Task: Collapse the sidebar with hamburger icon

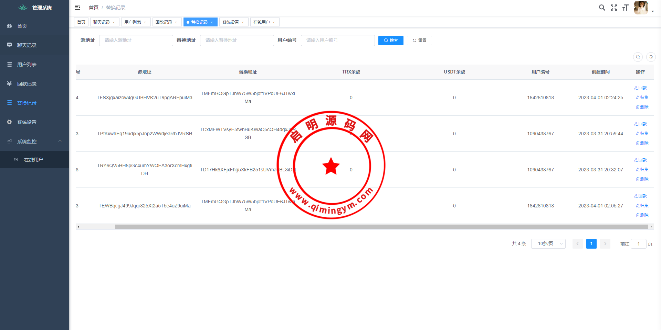Action: coord(77,7)
